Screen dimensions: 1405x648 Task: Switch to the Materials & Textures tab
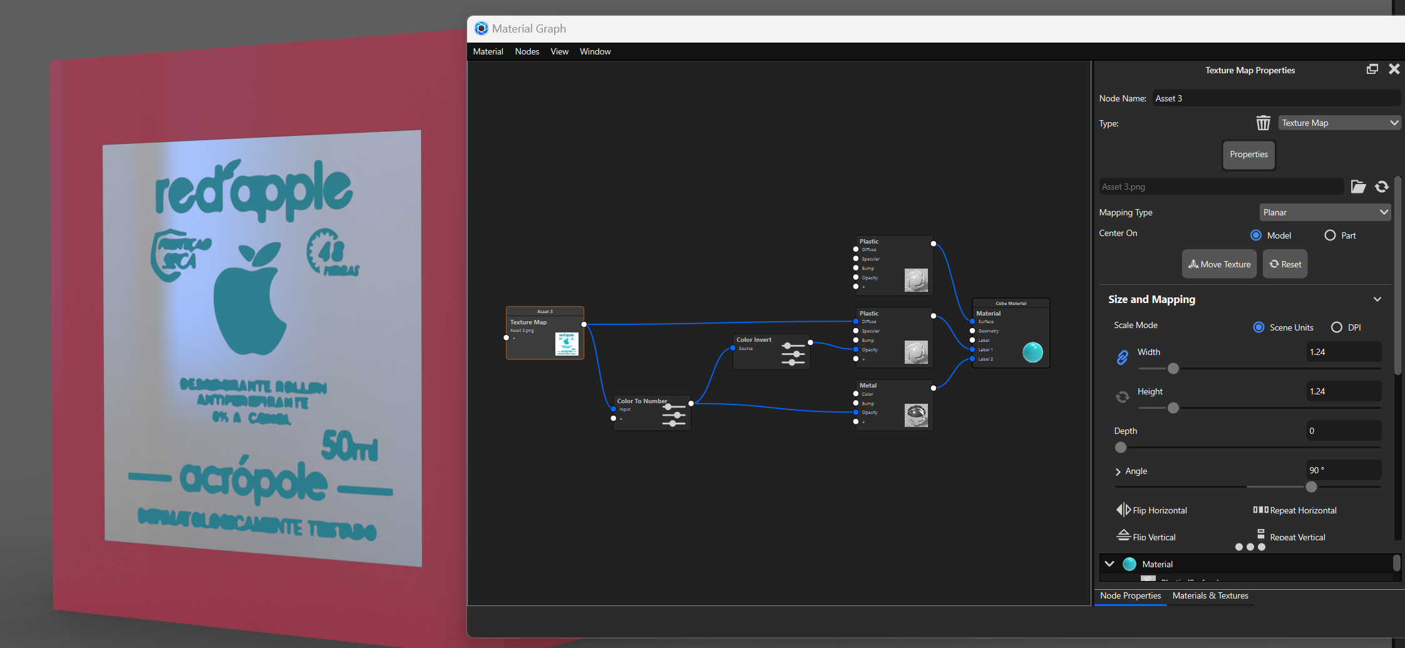[1210, 595]
